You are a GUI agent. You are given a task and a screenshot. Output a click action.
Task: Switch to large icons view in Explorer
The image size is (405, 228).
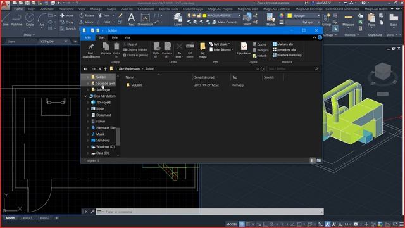tap(319, 161)
